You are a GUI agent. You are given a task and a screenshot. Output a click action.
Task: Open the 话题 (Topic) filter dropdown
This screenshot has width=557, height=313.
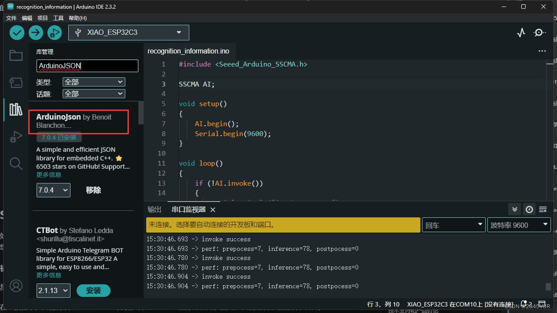[x=94, y=93]
